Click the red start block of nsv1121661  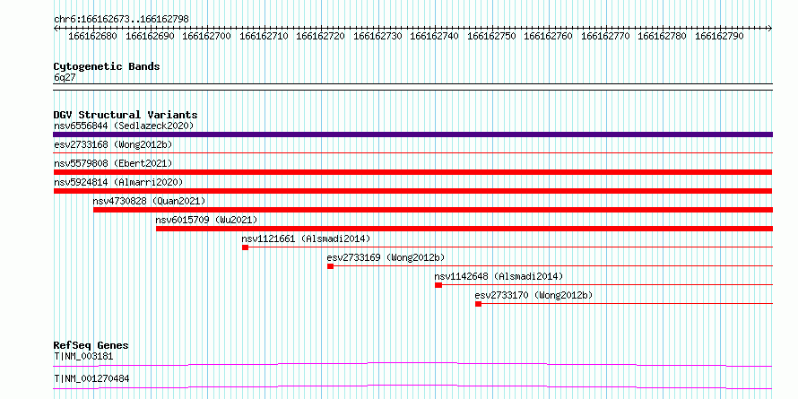click(x=245, y=247)
